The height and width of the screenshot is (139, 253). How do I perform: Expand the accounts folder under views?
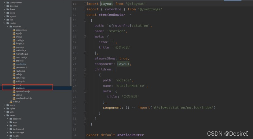(7, 119)
